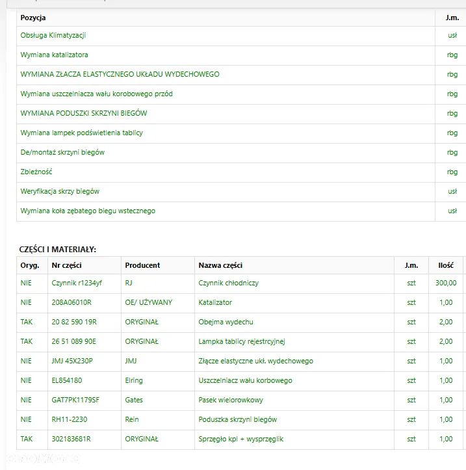Select the Pasek wielorowkowy part row
Screen dimensions: 466x470
tap(231, 400)
